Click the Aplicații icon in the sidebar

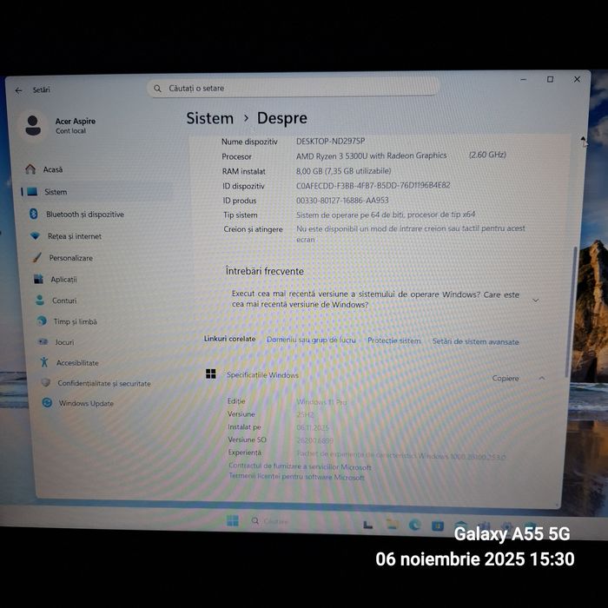click(38, 279)
